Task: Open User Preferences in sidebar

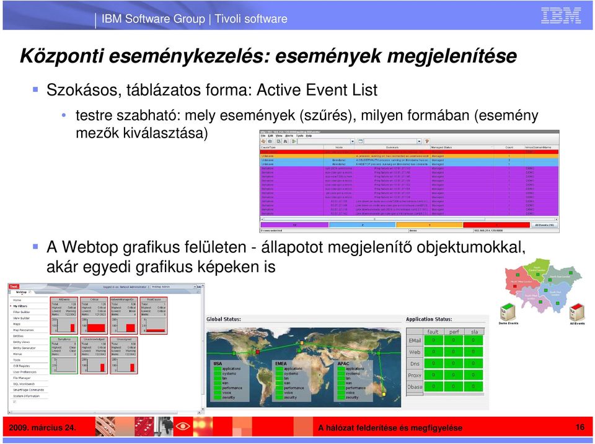Action: pos(25,372)
